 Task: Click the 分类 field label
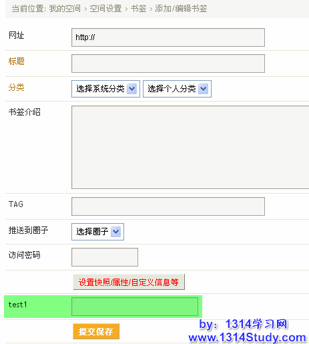16,88
